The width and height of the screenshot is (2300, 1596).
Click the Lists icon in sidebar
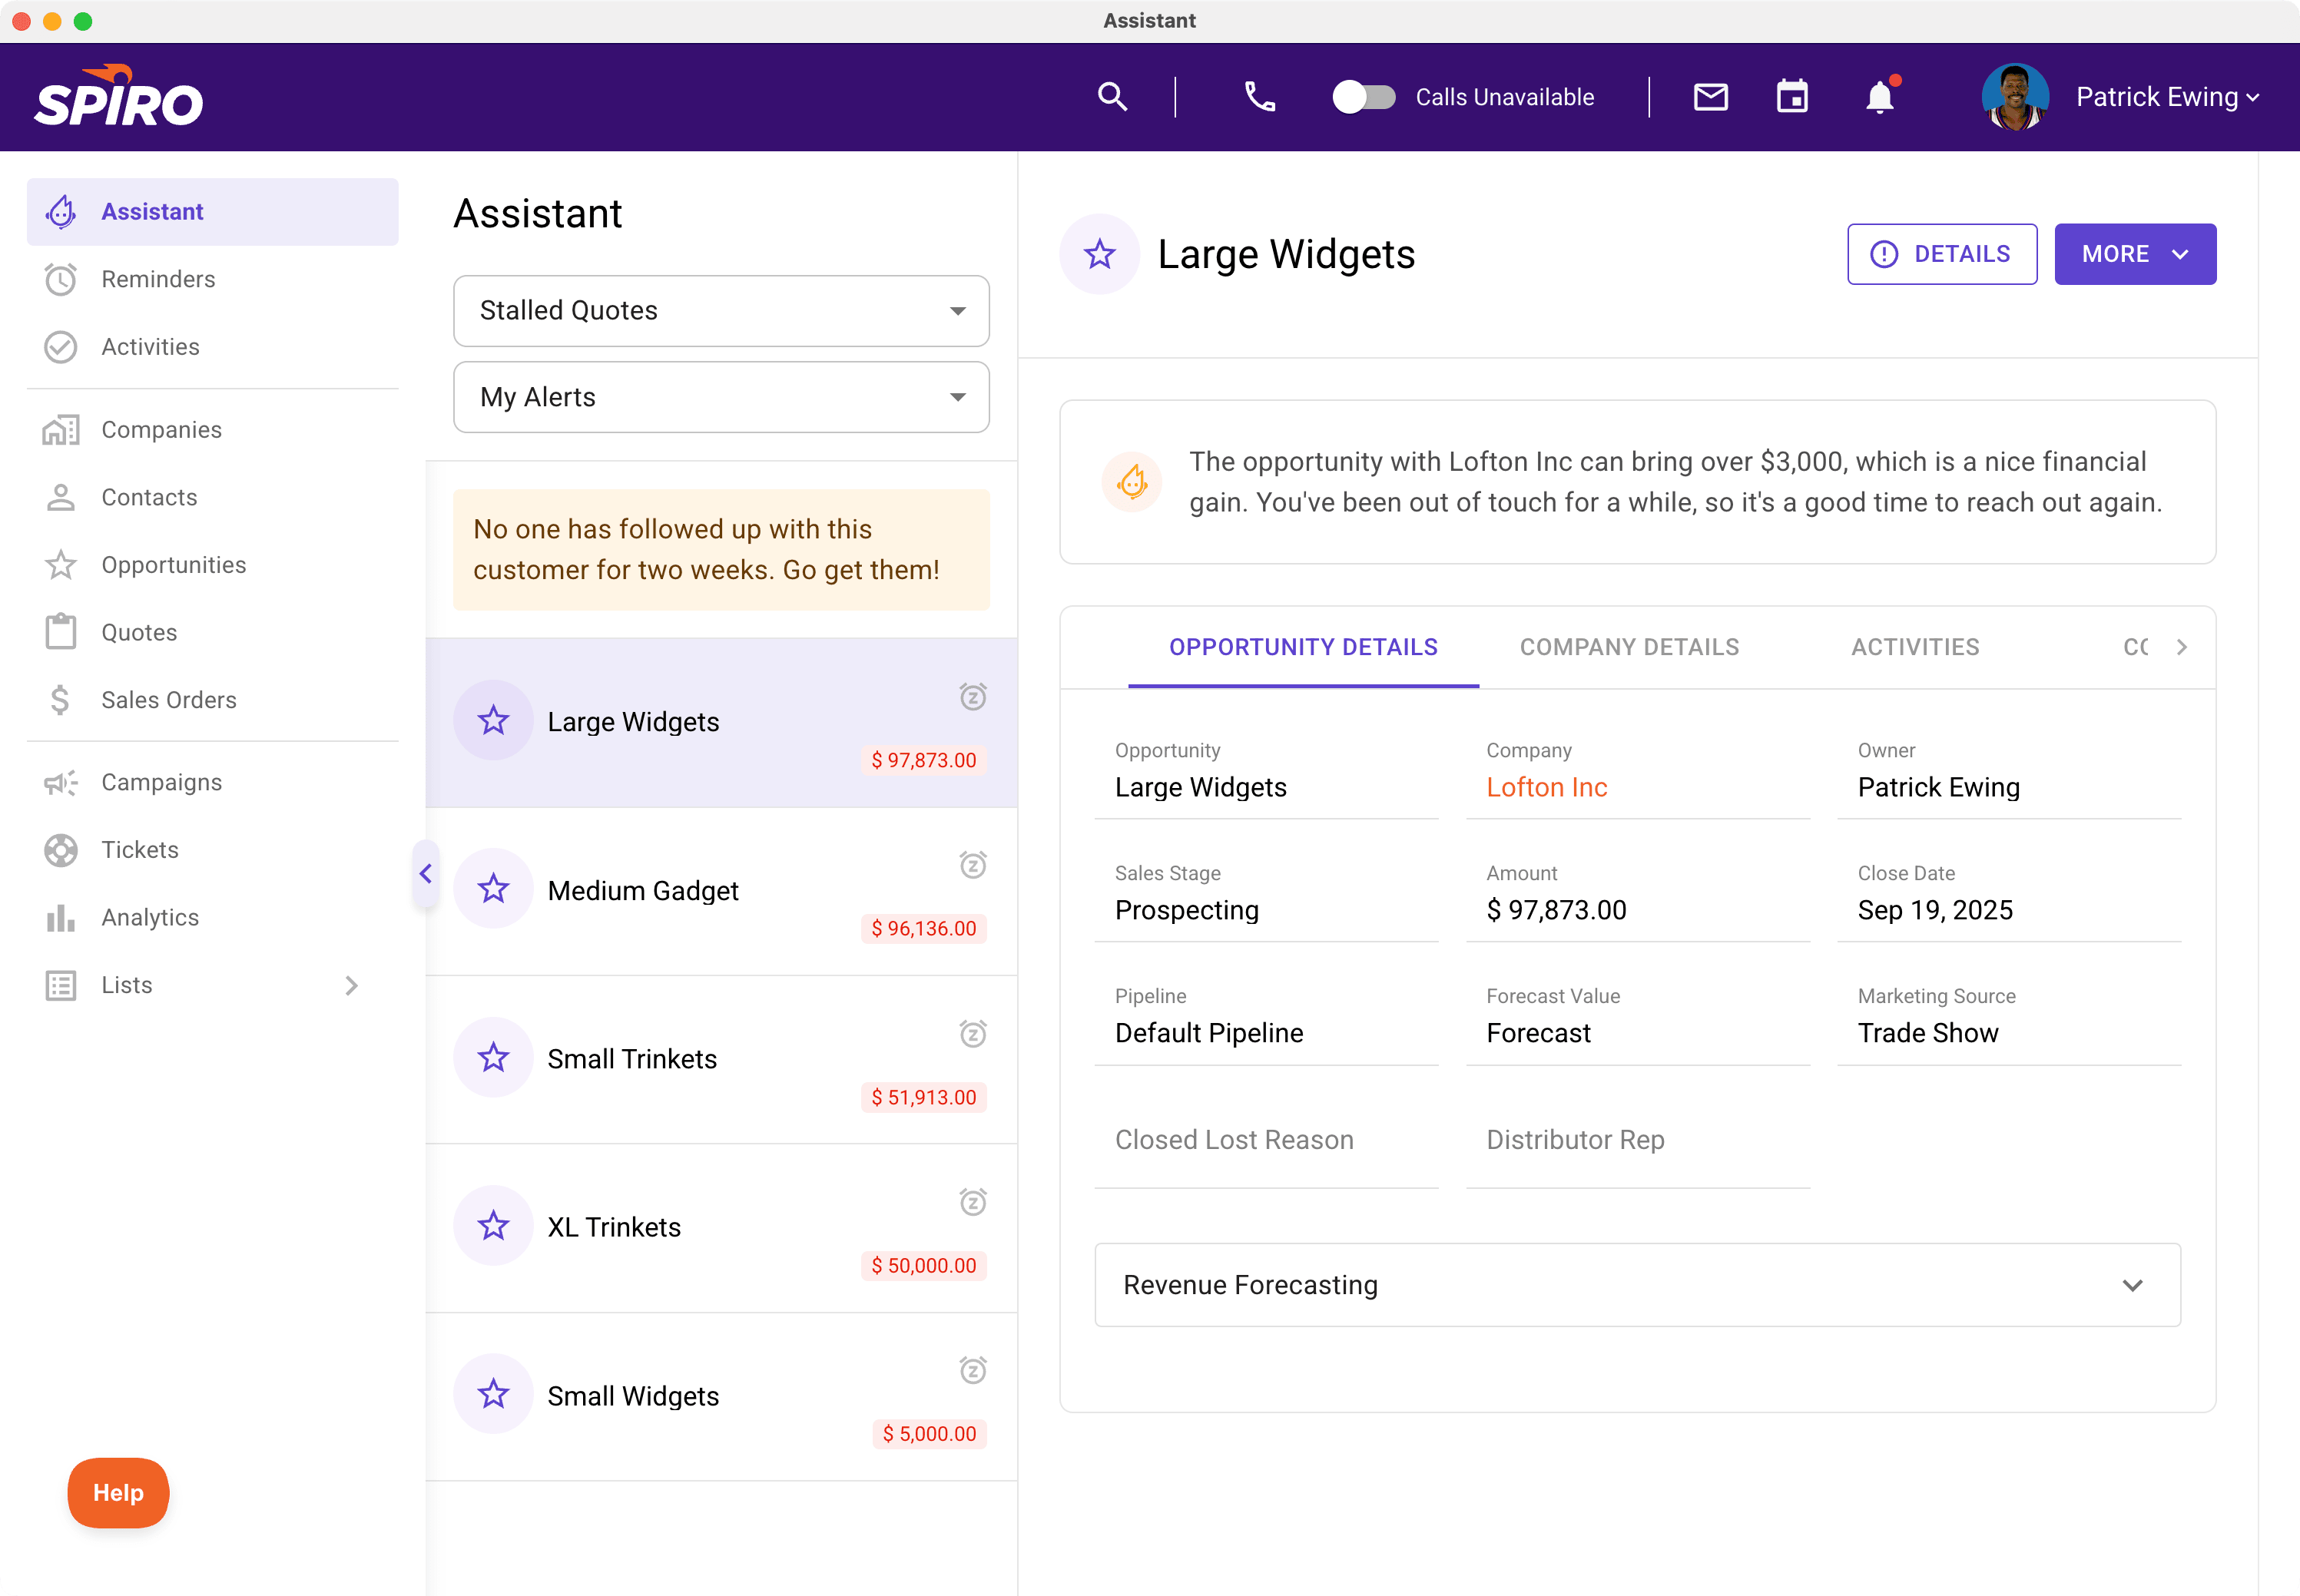click(61, 985)
